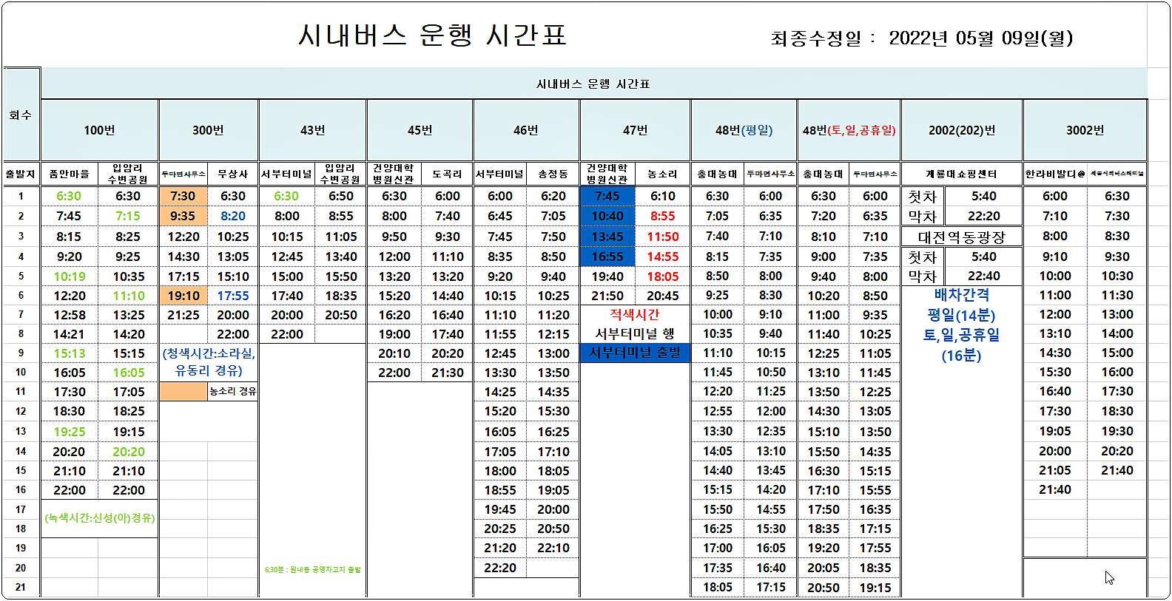Click the orange 7:30 cell in 300번
1172x601 pixels.
(x=183, y=196)
